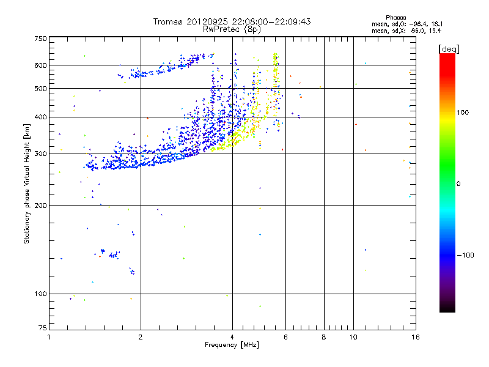Click the y-axis tick label "200"
The width and height of the screenshot is (489, 367).
point(40,206)
